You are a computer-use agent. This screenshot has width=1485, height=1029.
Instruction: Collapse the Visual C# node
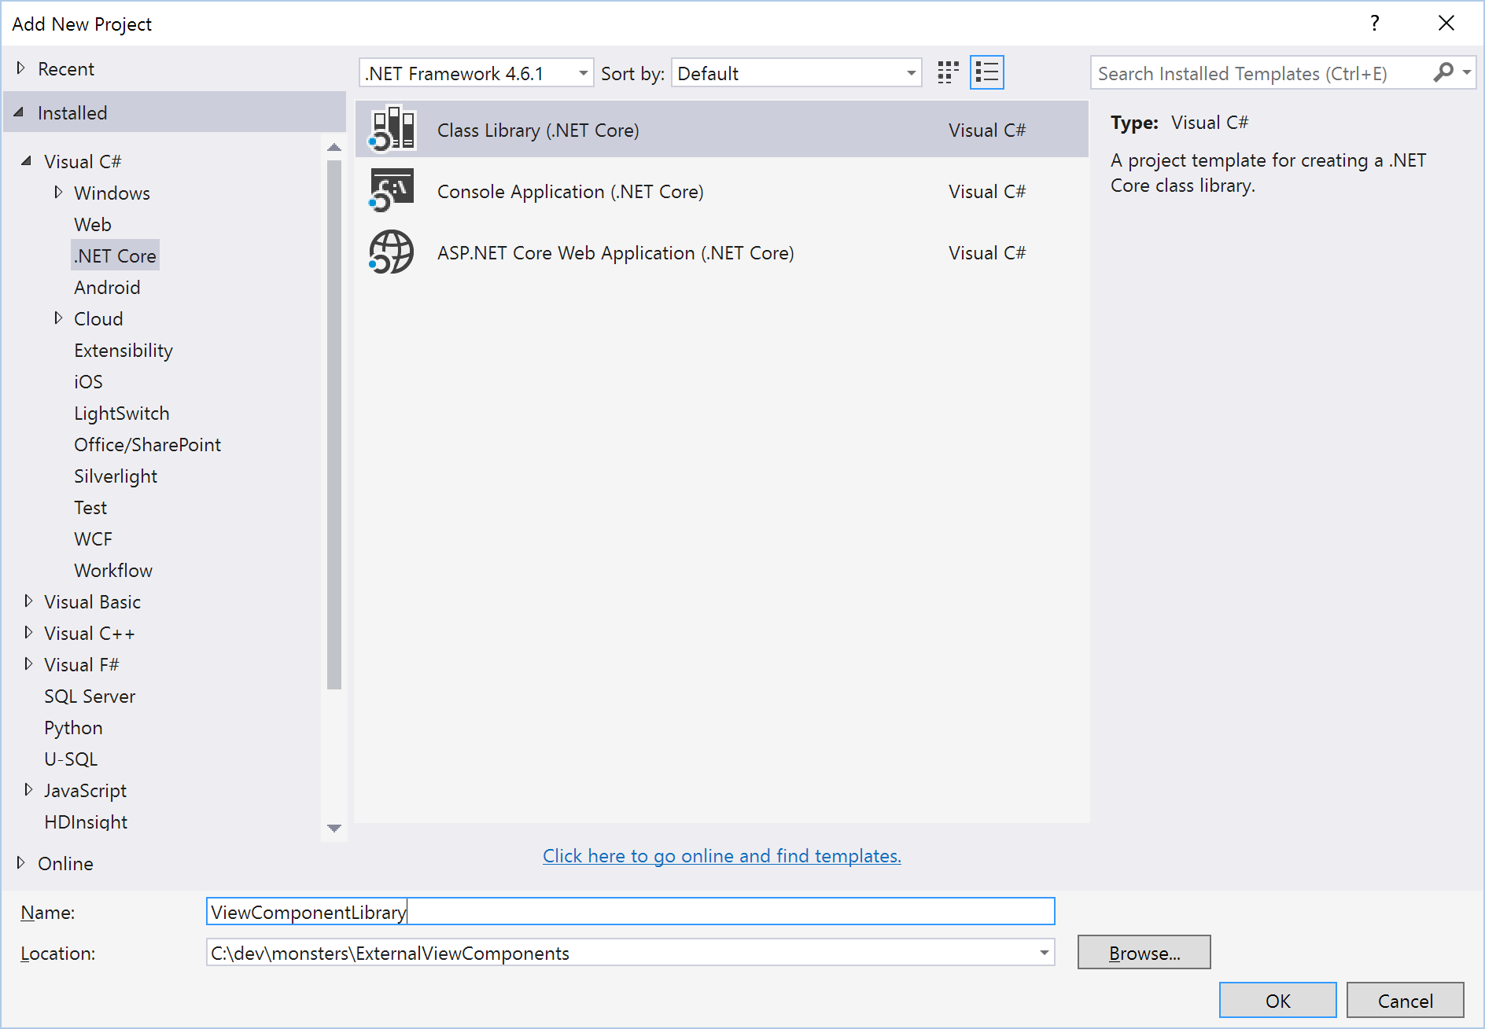[26, 161]
